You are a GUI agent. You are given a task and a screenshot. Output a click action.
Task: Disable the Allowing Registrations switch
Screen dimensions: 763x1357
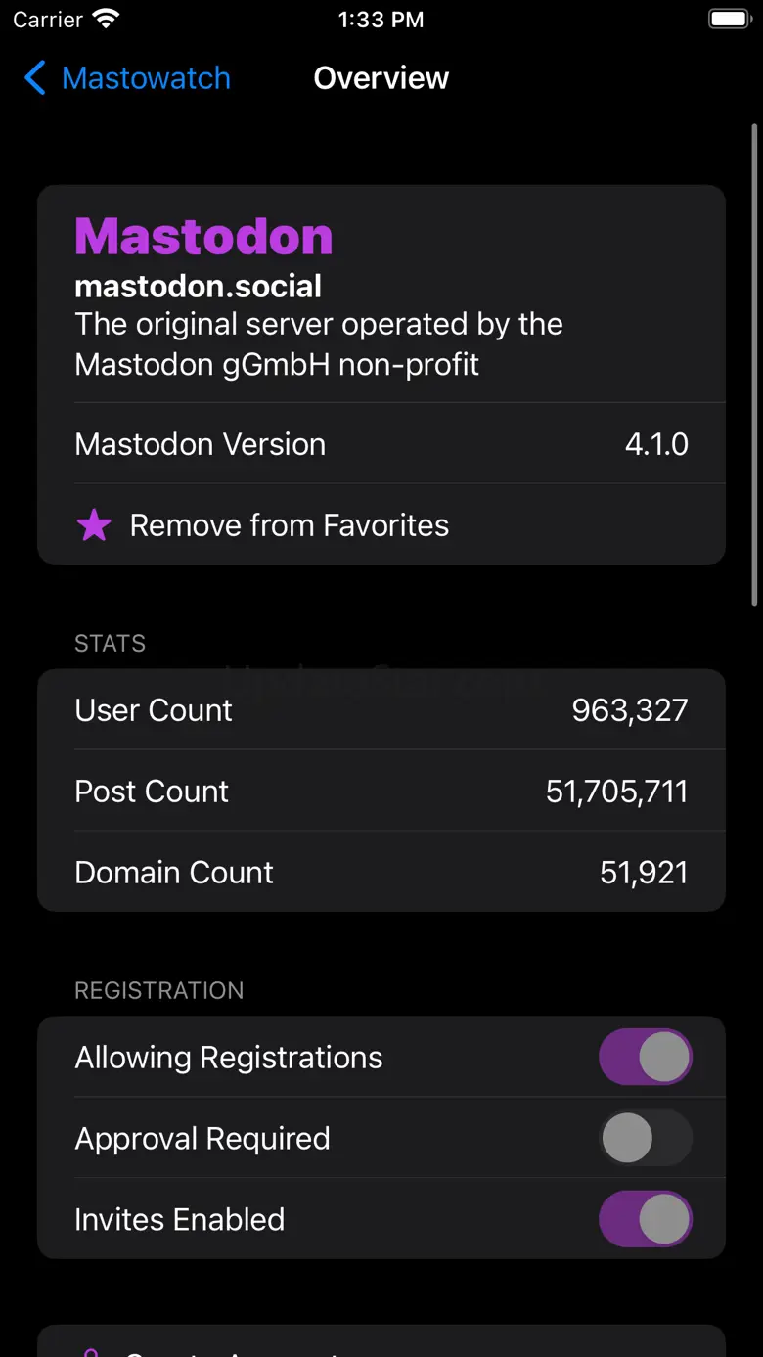645,1057
